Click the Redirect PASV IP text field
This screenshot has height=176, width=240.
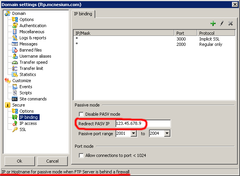142,124
